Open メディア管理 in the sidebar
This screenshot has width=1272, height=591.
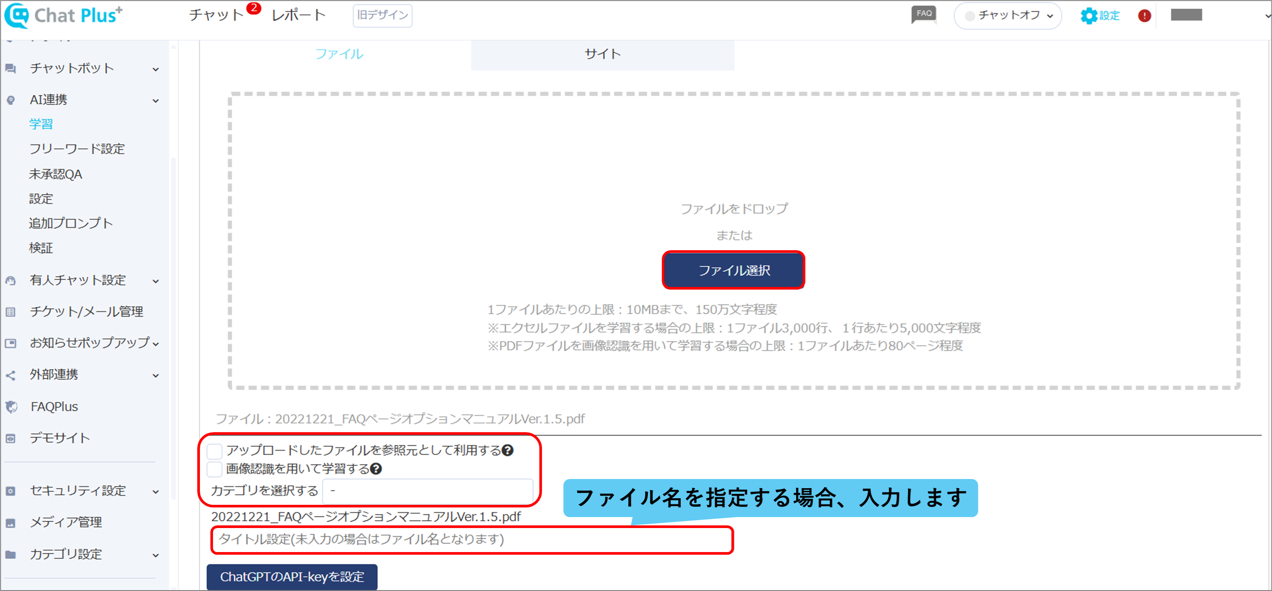pos(66,522)
